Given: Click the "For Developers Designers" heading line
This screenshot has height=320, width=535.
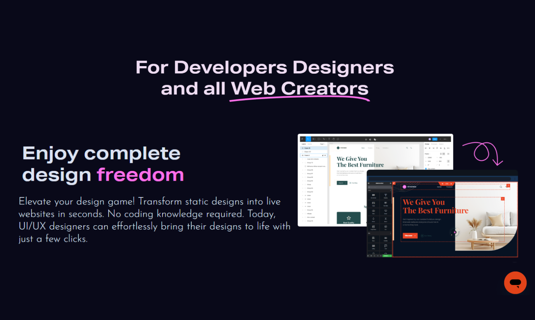Looking at the screenshot, I should 265,68.
